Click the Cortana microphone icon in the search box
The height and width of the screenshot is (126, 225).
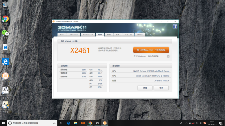point(54,123)
